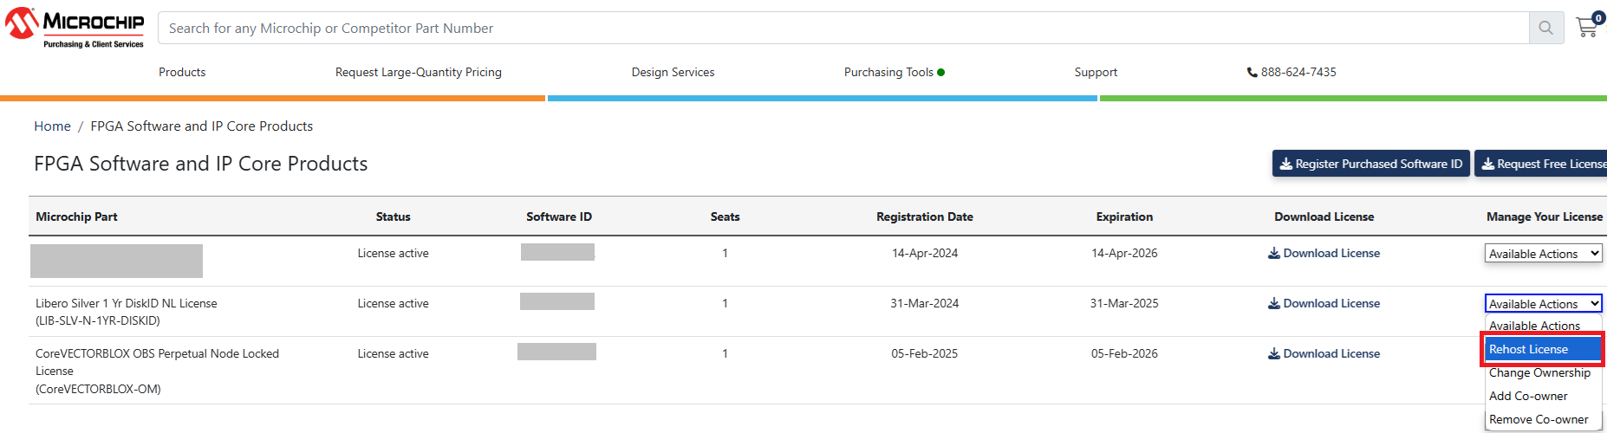Download the Libero Silver license

[x=1324, y=304]
